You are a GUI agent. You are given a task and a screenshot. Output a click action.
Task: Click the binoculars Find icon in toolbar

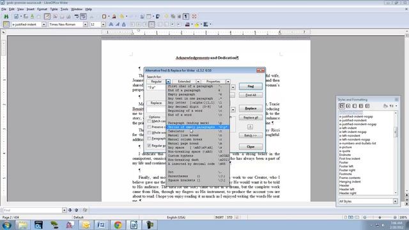6,17
